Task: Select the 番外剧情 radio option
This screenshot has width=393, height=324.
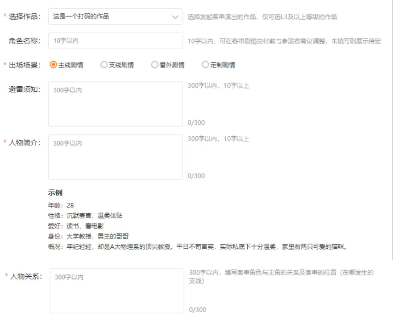Action: point(154,65)
